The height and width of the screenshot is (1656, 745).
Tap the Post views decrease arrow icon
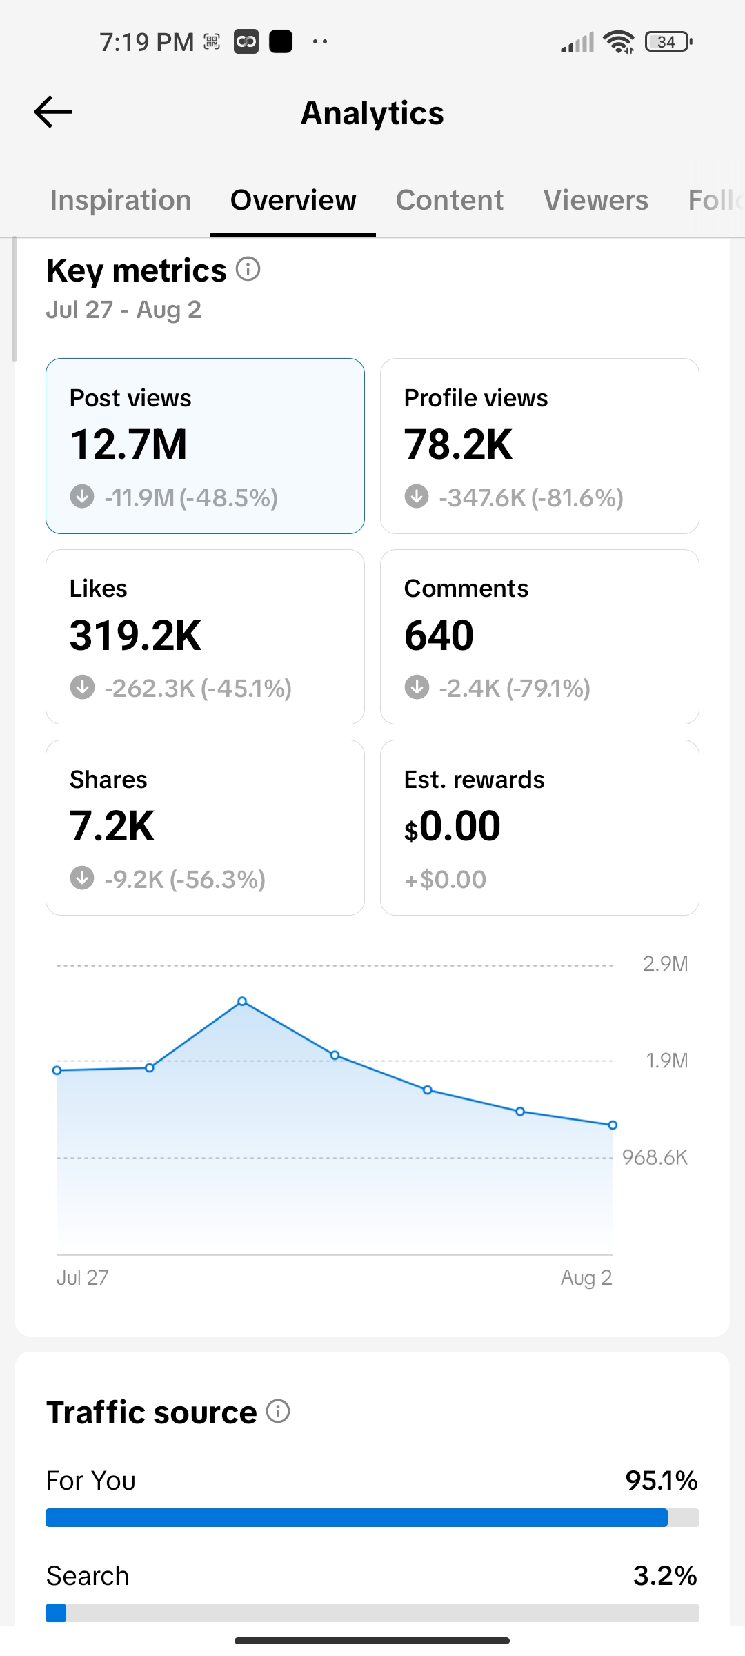click(x=82, y=496)
